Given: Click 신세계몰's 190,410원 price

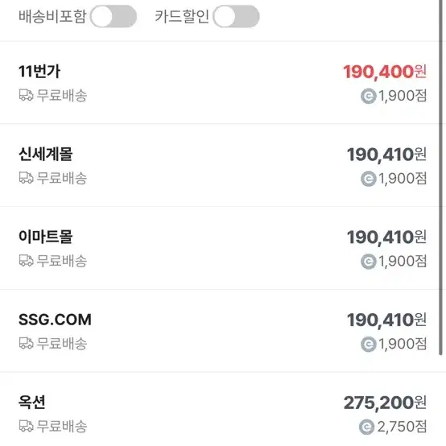Looking at the screenshot, I should pos(386,155).
